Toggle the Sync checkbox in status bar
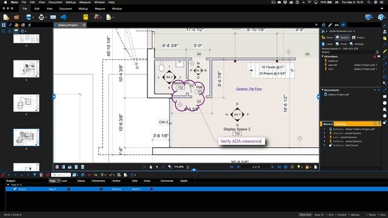Screen dimensions: 388x218 (378, 215)
